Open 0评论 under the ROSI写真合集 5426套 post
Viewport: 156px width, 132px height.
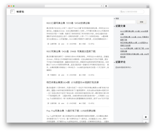point(92,75)
